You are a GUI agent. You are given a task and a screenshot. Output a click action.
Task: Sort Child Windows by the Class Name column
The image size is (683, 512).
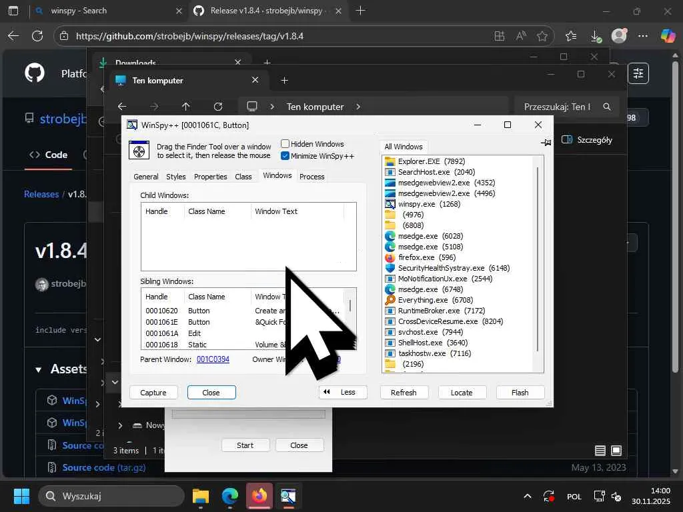[218, 211]
